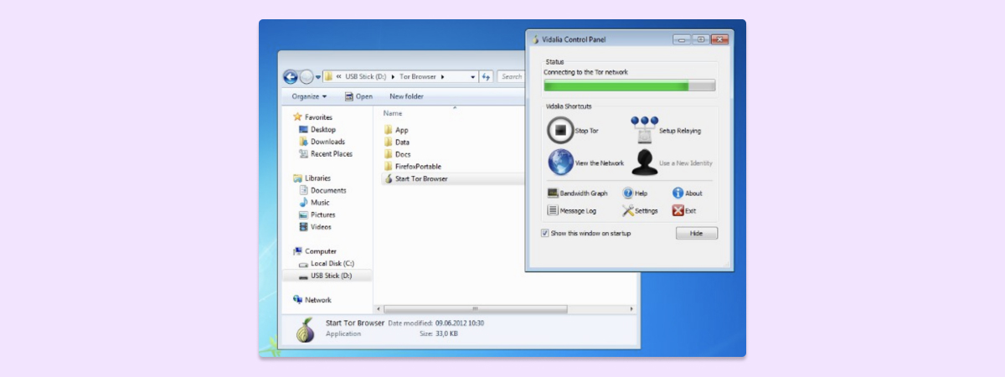Select the App folder in Explorer
Viewport: 1005px width, 377px height.
395,130
